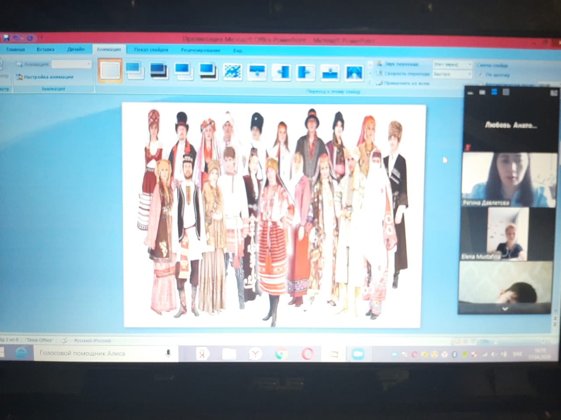The height and width of the screenshot is (420, 561).
Task: Select the 'Анимация' ribbon tab
Action: pyautogui.click(x=109, y=49)
